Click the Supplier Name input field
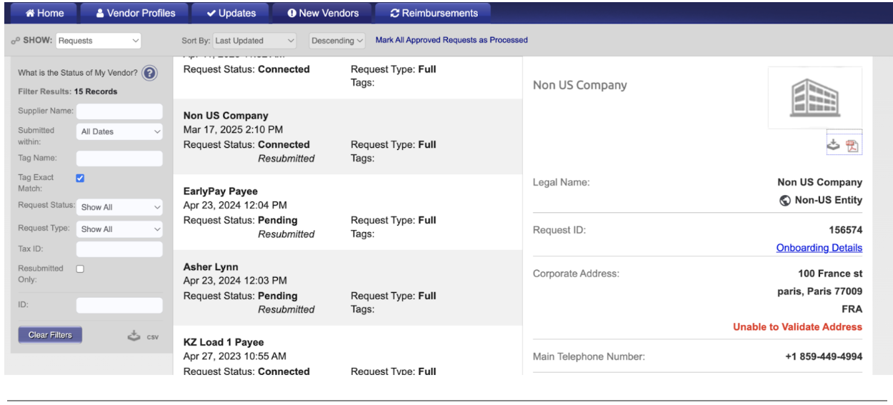Image resolution: width=893 pixels, height=405 pixels. pos(119,111)
